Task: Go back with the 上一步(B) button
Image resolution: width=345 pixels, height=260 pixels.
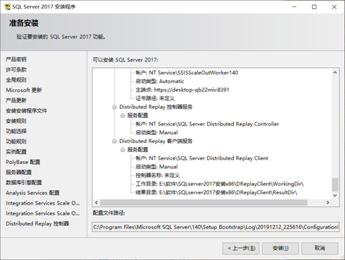Action: 241,248
